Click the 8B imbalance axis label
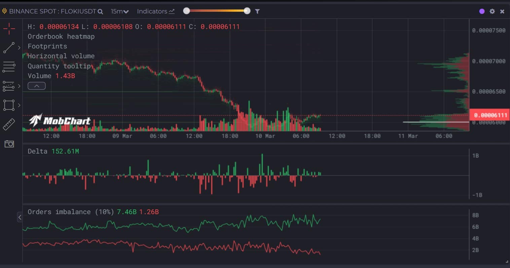Screen dimensions: 510x268 [x=475, y=215]
